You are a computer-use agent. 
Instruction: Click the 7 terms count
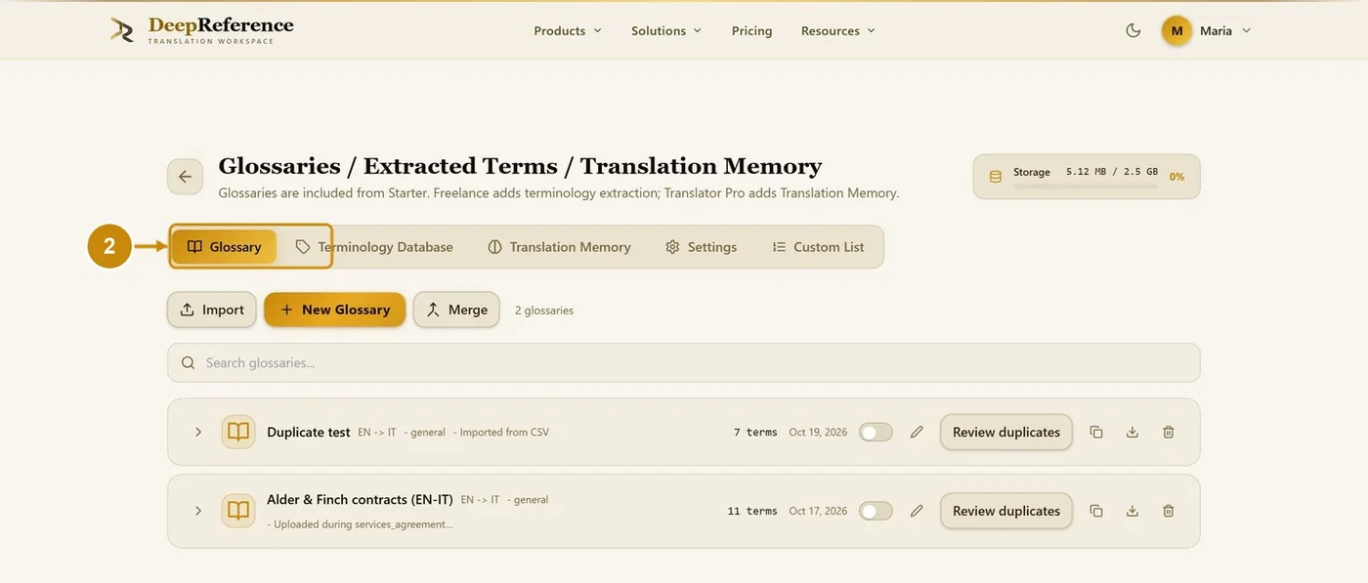[x=755, y=432]
